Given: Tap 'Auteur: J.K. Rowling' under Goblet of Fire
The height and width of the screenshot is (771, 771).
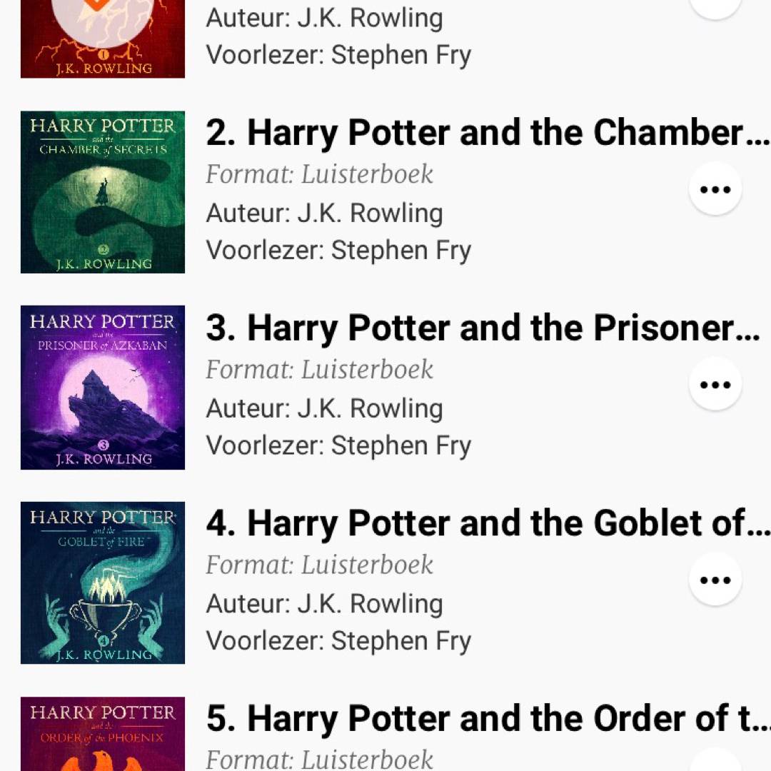Looking at the screenshot, I should (x=324, y=604).
